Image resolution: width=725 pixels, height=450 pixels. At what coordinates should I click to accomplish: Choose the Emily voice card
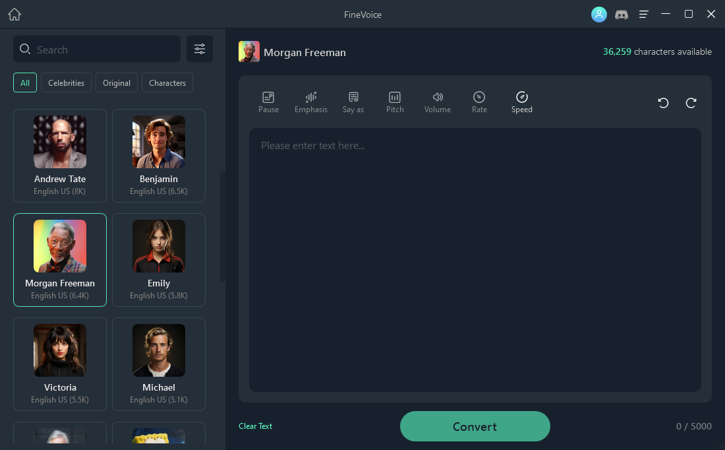pos(159,260)
